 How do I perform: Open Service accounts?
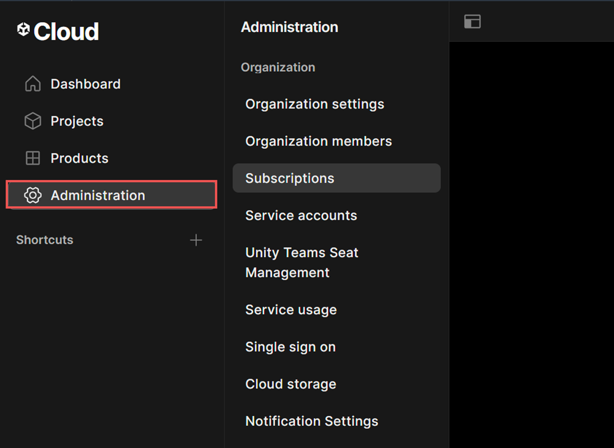pos(301,215)
